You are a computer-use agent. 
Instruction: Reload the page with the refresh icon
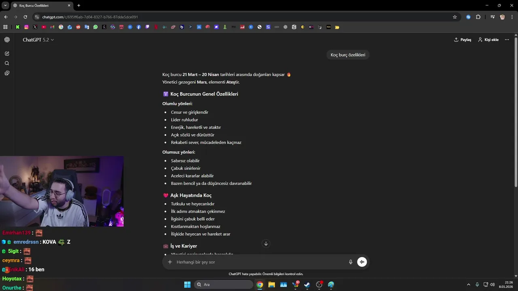pos(25,17)
